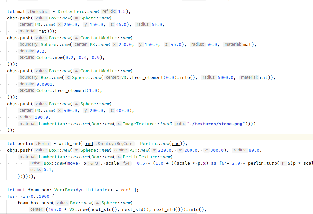Click the 'move' keyword in the closure
The image size is (313, 214).
tap(72, 163)
